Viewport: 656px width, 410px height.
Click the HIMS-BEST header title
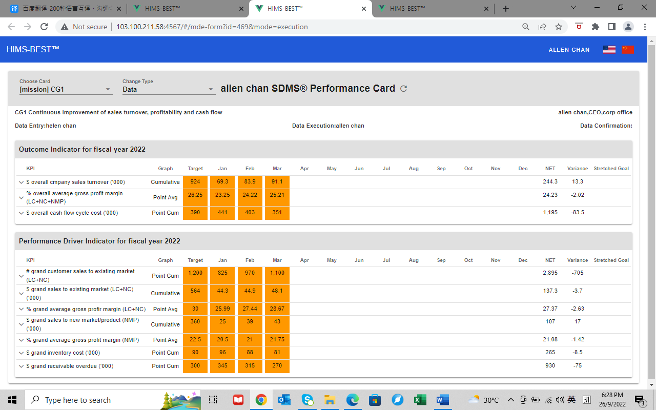coord(33,49)
